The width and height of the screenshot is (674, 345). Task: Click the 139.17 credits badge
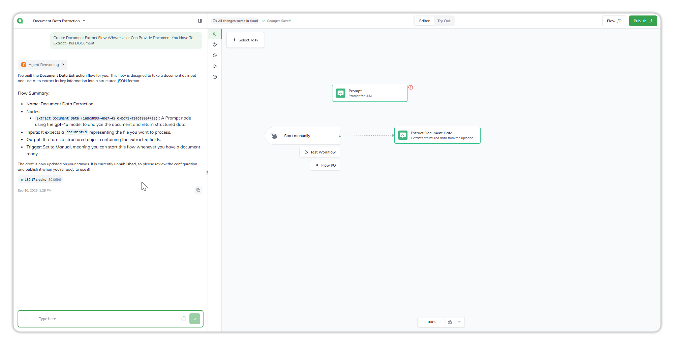click(41, 180)
